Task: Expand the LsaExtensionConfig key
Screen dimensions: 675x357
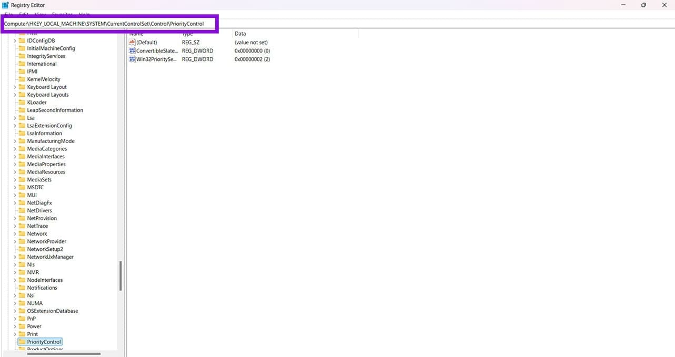Action: pos(15,126)
